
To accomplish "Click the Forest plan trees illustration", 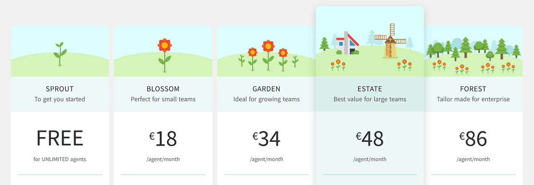I will 474,48.
